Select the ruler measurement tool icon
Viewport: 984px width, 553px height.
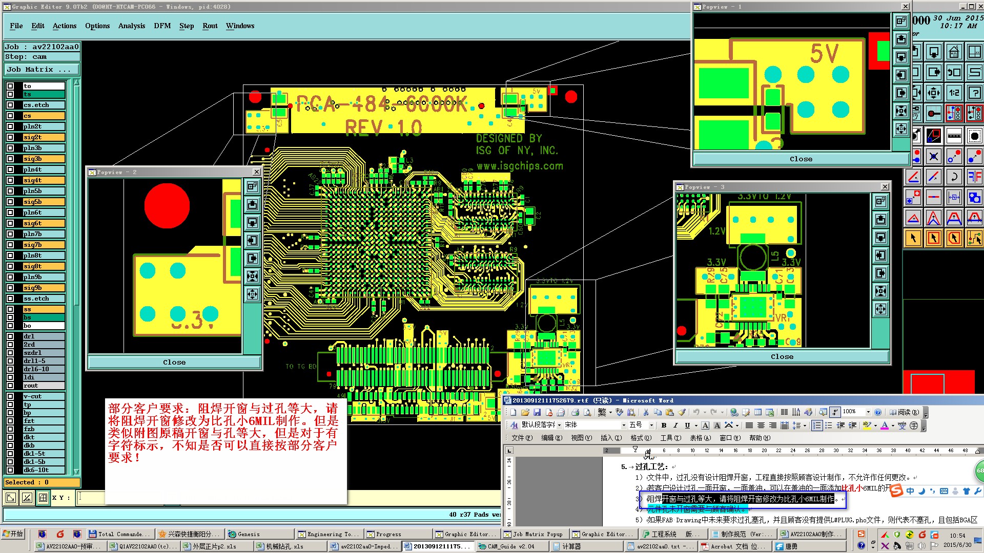tap(954, 136)
